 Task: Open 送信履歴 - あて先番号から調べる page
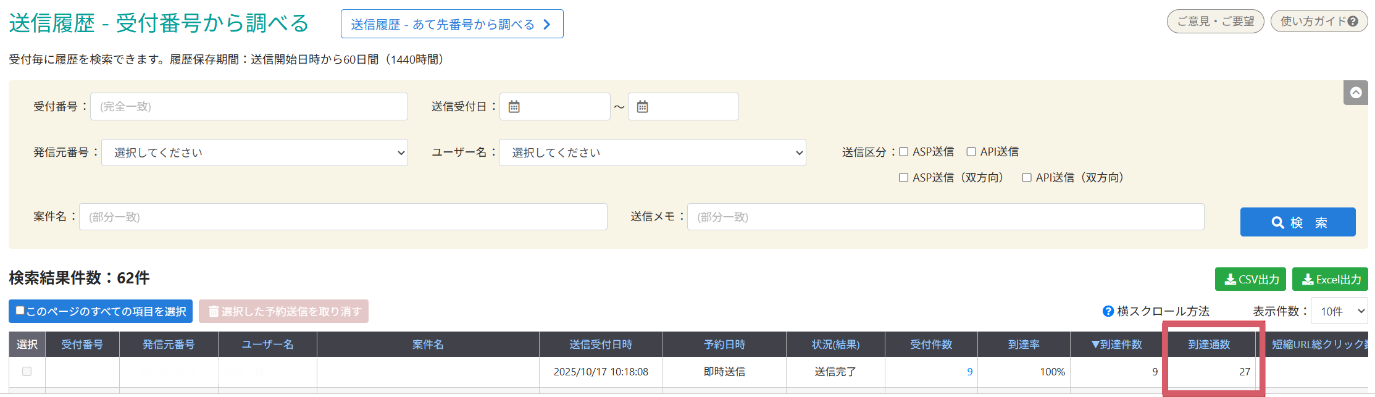tap(452, 24)
